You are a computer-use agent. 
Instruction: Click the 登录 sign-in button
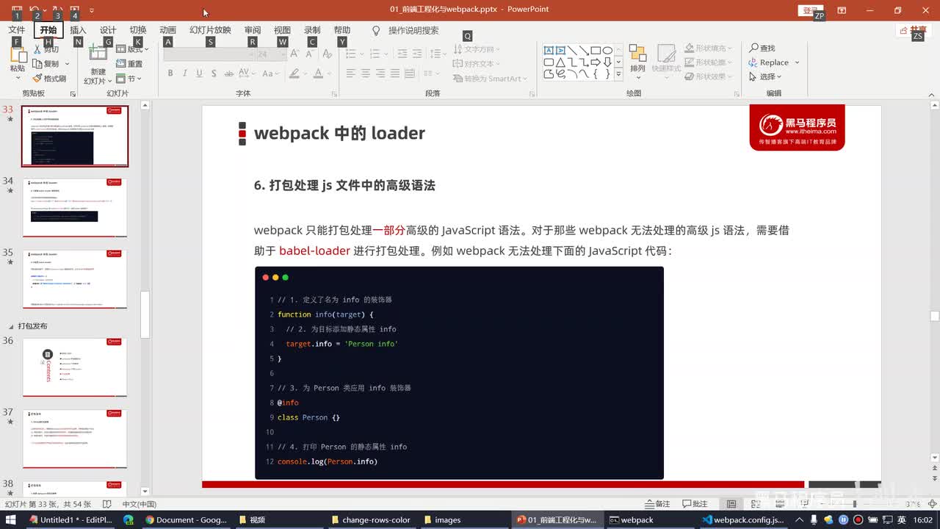pos(810,10)
